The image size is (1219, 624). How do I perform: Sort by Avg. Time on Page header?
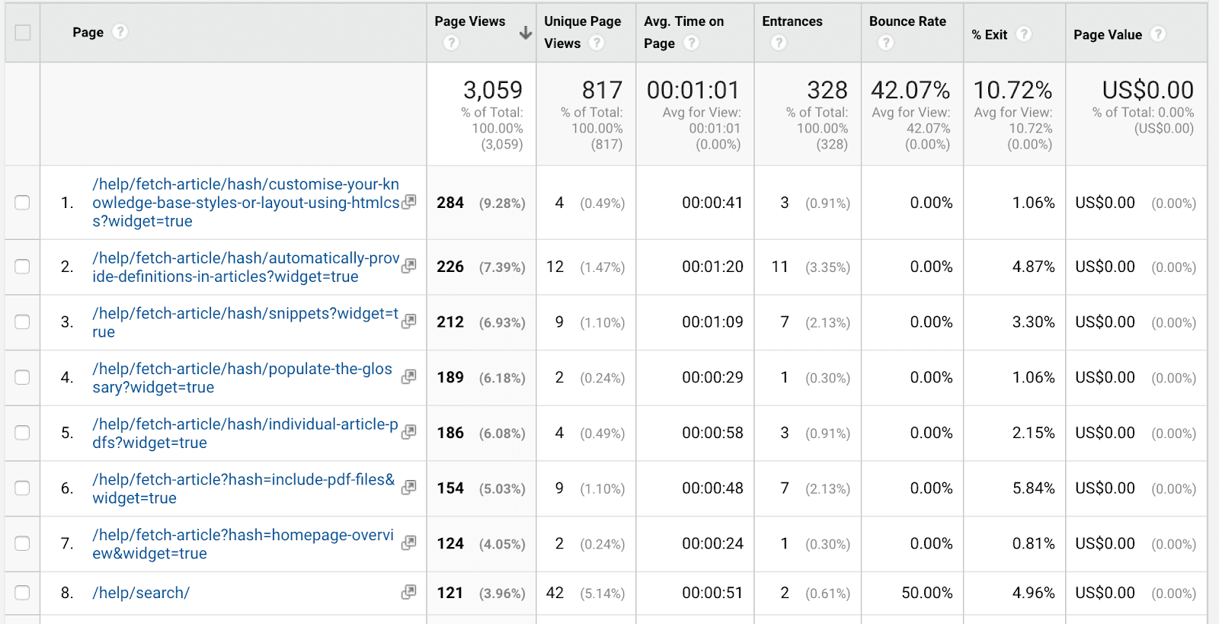tap(683, 21)
